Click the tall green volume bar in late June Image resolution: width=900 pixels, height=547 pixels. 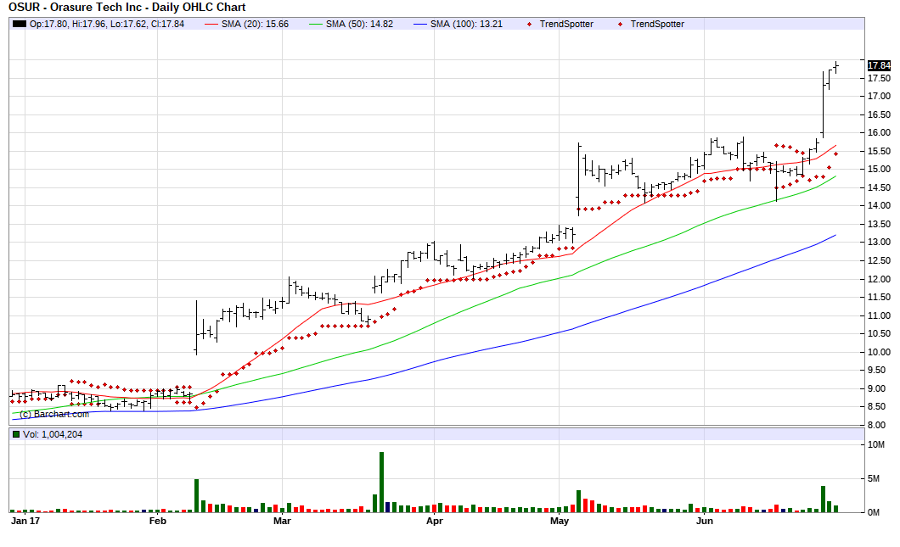point(823,500)
